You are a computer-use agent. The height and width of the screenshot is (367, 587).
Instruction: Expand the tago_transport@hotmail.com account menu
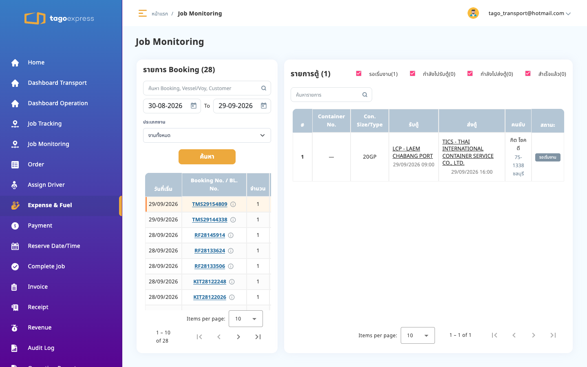pyautogui.click(x=530, y=13)
